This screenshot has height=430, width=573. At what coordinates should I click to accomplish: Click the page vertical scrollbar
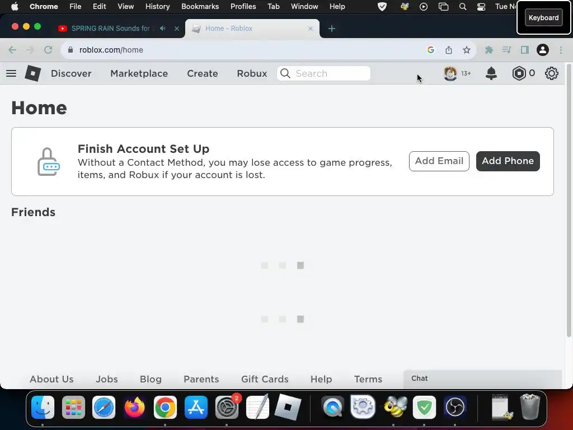(569, 200)
